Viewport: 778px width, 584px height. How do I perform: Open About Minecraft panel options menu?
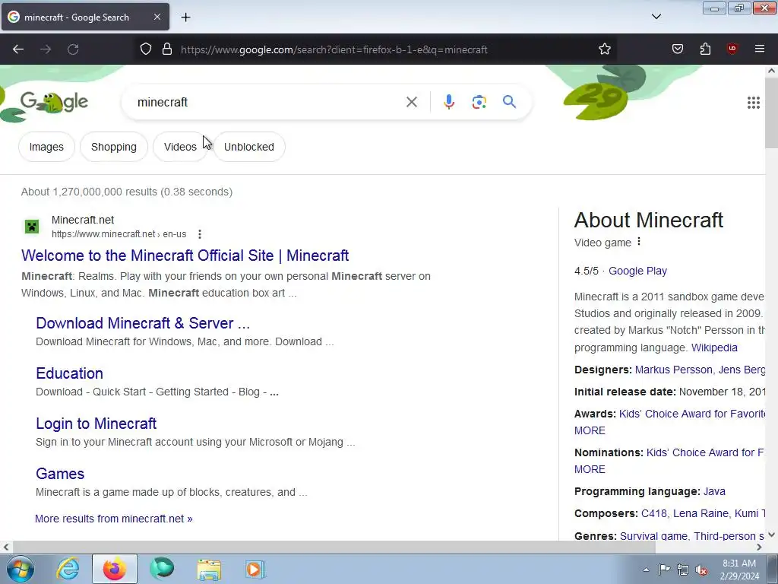639,241
